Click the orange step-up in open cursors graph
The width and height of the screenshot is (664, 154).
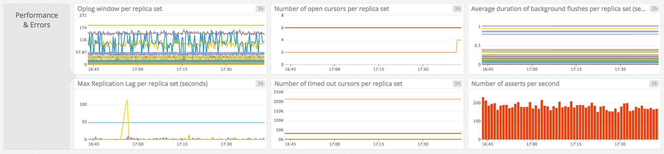click(x=457, y=46)
